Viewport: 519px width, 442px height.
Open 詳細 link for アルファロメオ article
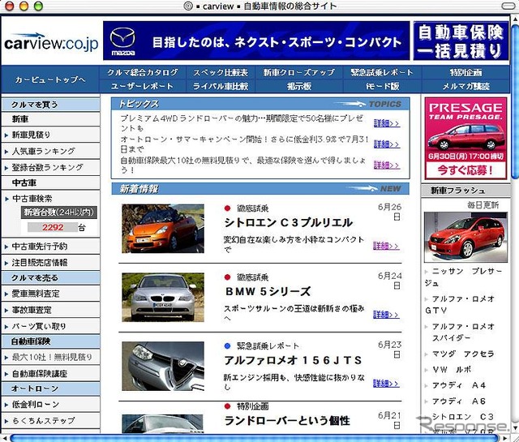[x=386, y=383]
